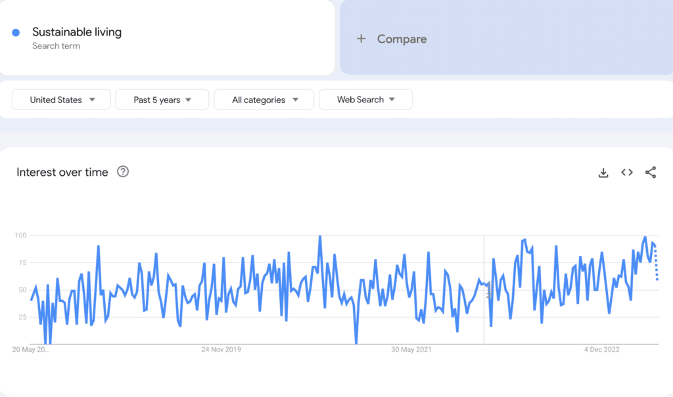This screenshot has width=673, height=397.
Task: Click the 25 value on the y-axis
Action: [22, 317]
